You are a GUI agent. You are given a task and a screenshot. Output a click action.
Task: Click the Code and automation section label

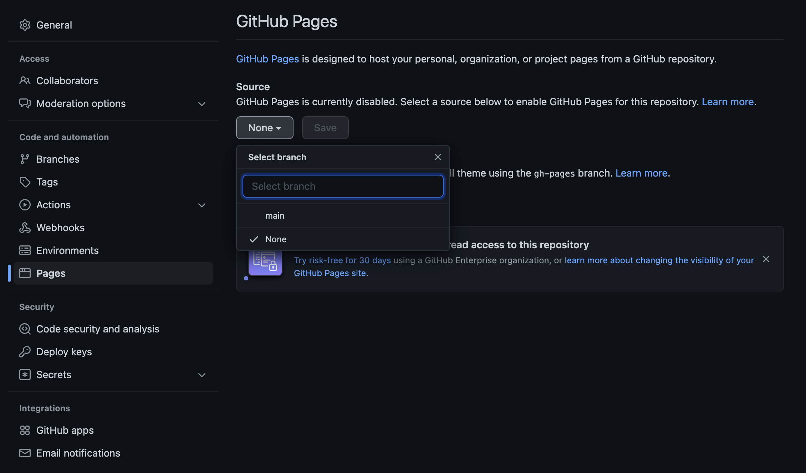coord(64,137)
